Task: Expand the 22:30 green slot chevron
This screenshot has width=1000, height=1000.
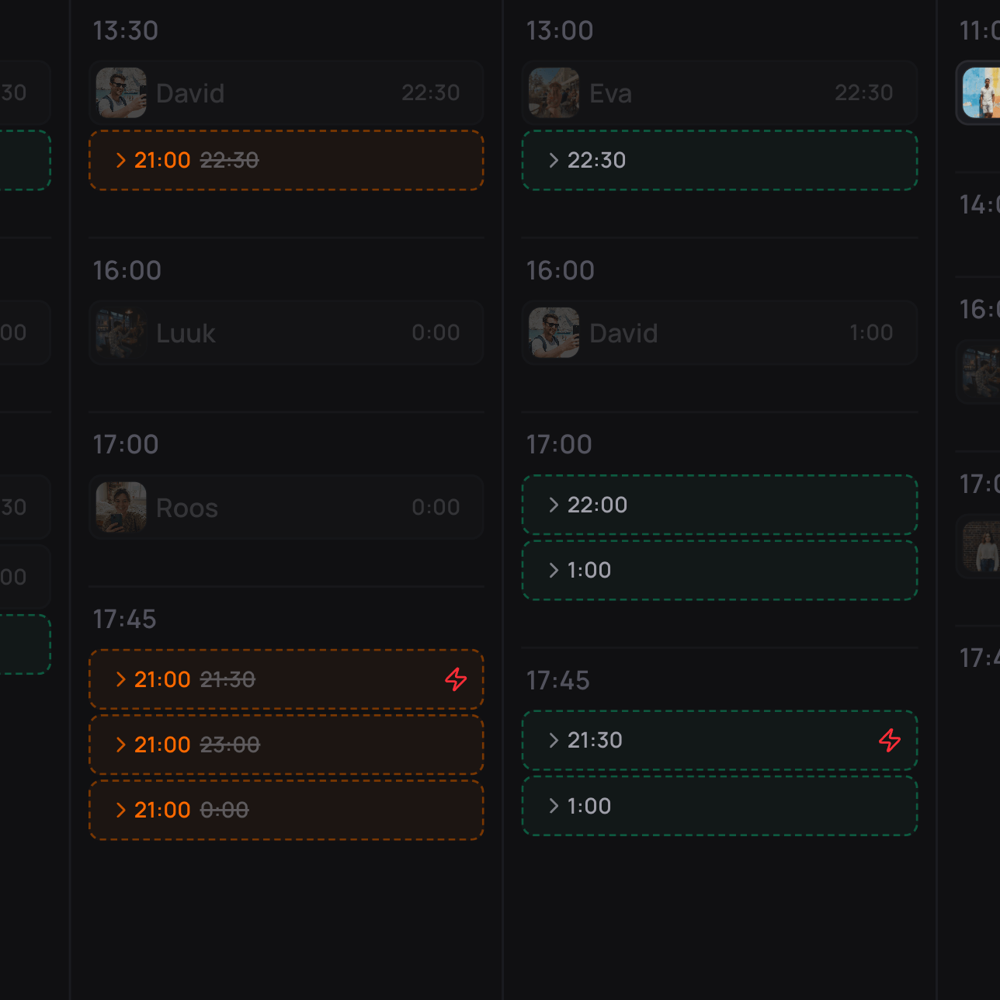Action: (x=554, y=161)
